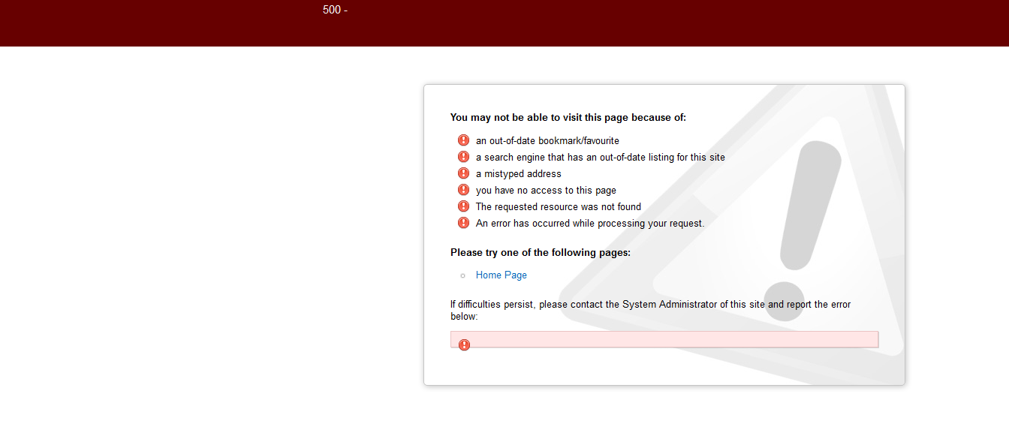
Task: Click the 'You may not be able to visit' heading
Action: (x=568, y=117)
